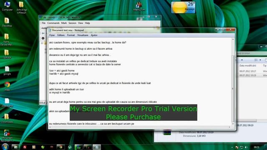Open the php file icon on desktop
Image resolution: width=267 pixels, height=150 pixels.
coord(7,103)
